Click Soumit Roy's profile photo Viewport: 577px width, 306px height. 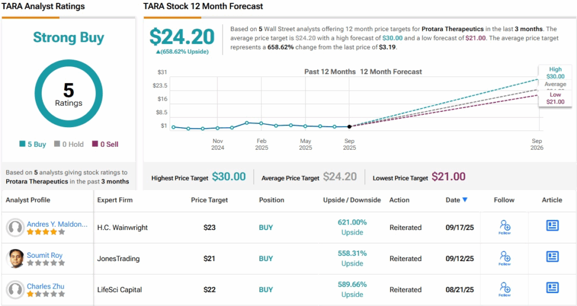[15, 259]
